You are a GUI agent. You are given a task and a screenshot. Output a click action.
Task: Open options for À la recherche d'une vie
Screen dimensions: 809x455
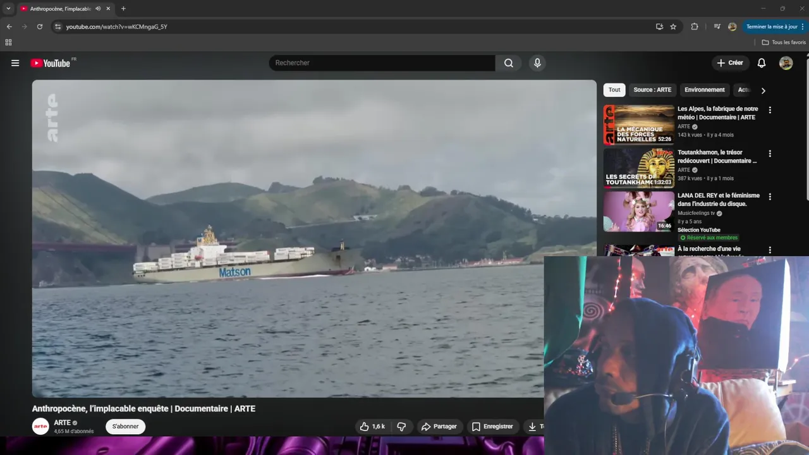point(770,250)
